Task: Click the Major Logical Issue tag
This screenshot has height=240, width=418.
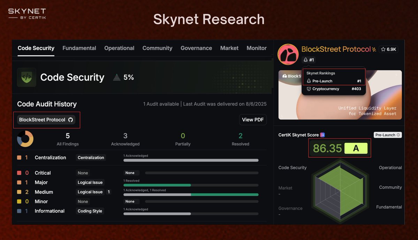Action: coord(90,182)
